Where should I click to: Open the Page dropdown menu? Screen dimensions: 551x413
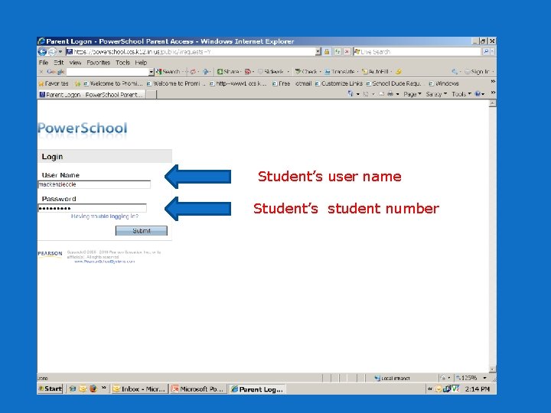tap(412, 94)
